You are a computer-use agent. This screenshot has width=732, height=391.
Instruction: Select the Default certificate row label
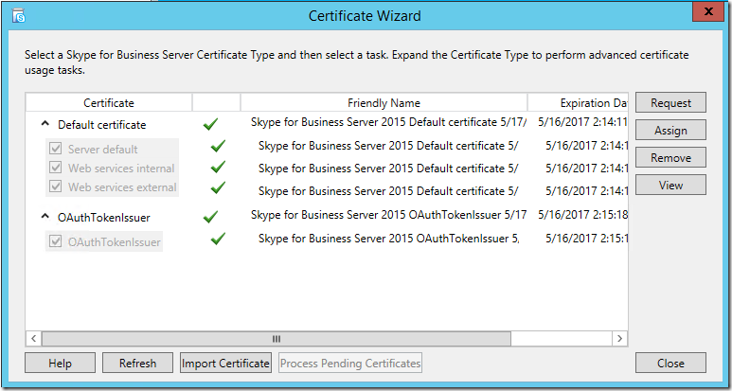(x=101, y=125)
